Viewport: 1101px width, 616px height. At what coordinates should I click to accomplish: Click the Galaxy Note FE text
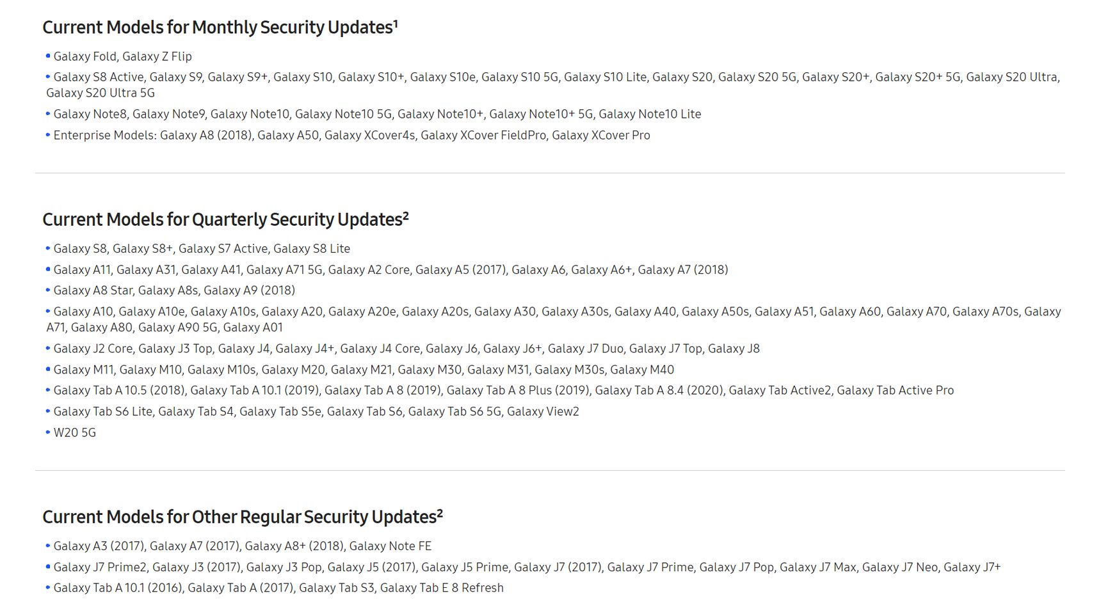pyautogui.click(x=390, y=546)
